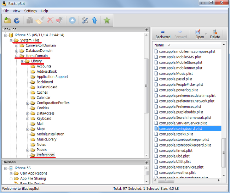
Task: Pin the Backups panel with pushpin
Action: point(146,29)
